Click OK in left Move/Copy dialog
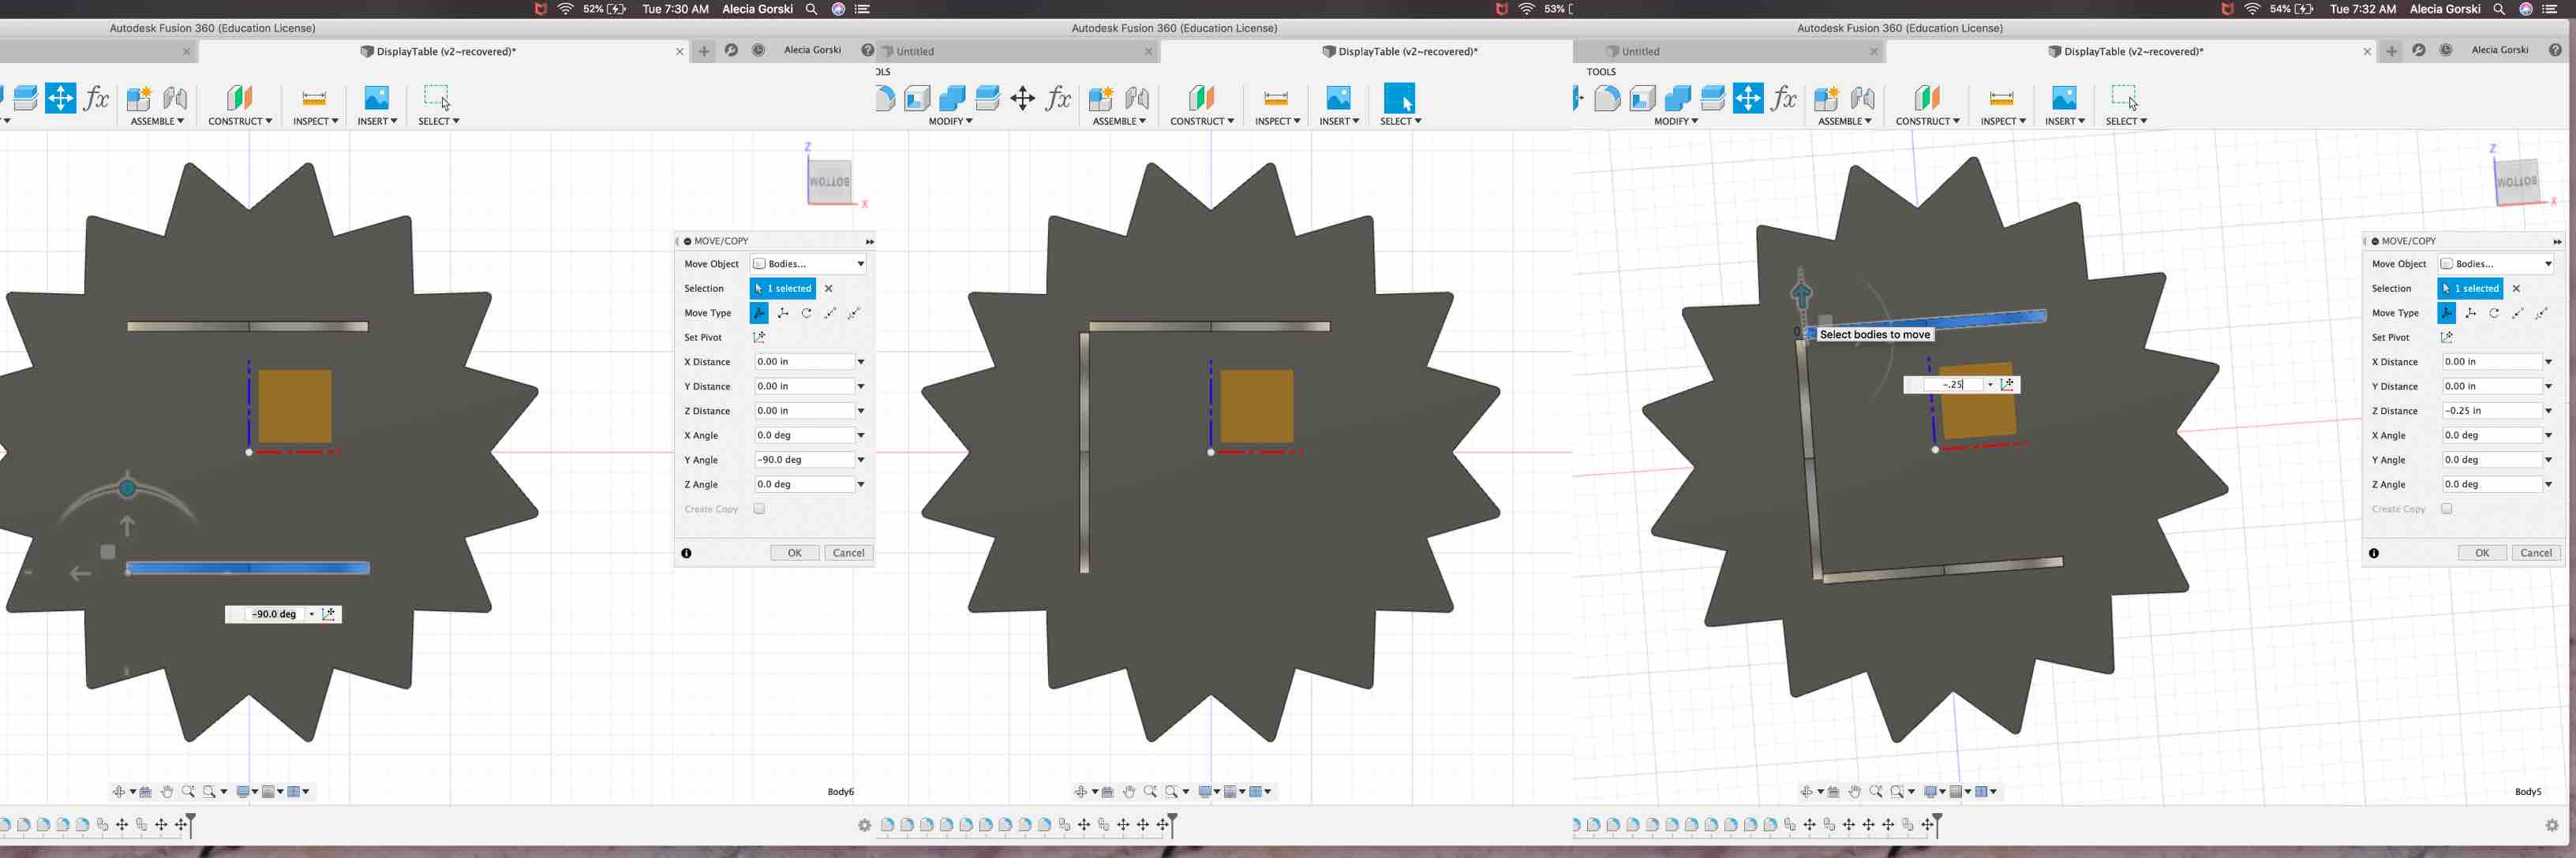Screen dimensions: 2576x858 point(795,554)
